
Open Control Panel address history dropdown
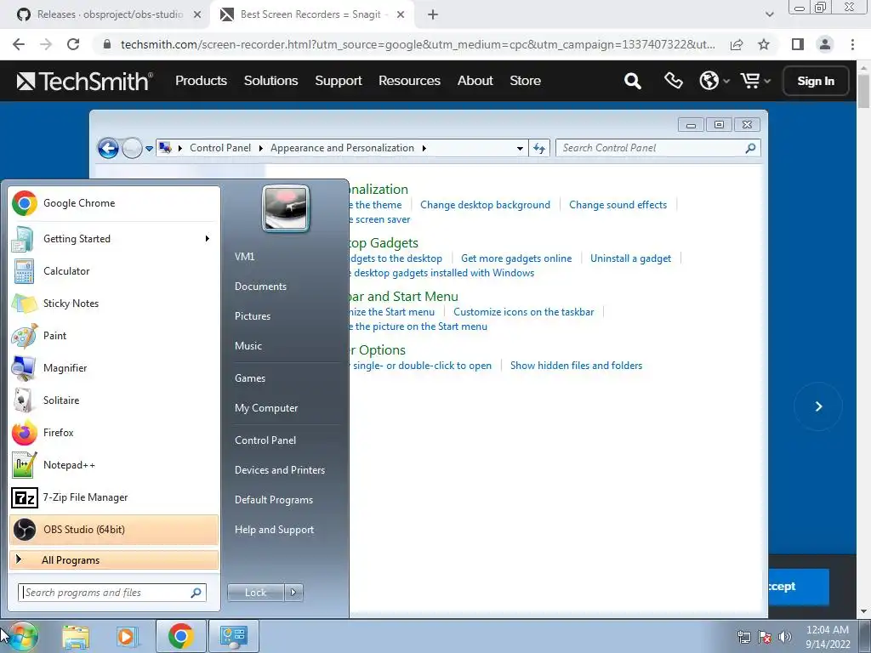520,148
